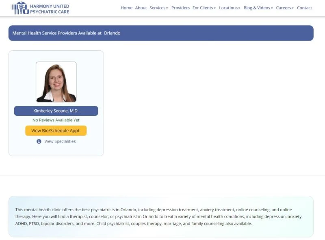Image resolution: width=325 pixels, height=240 pixels.
Task: Expand the Locations dropdown
Action: 230,8
